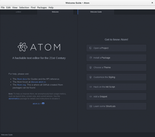Close the Atom window
Viewport: 155px width, 137px height.
(152, 3)
